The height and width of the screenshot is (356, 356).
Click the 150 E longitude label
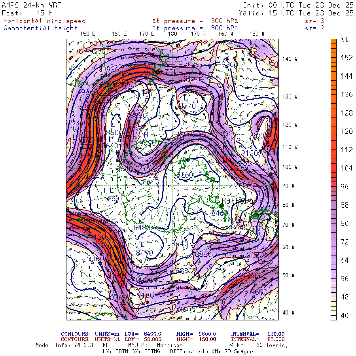[88, 34]
